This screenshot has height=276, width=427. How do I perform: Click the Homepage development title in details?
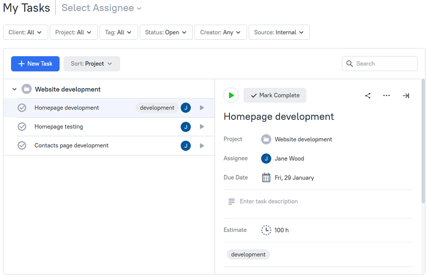click(279, 117)
